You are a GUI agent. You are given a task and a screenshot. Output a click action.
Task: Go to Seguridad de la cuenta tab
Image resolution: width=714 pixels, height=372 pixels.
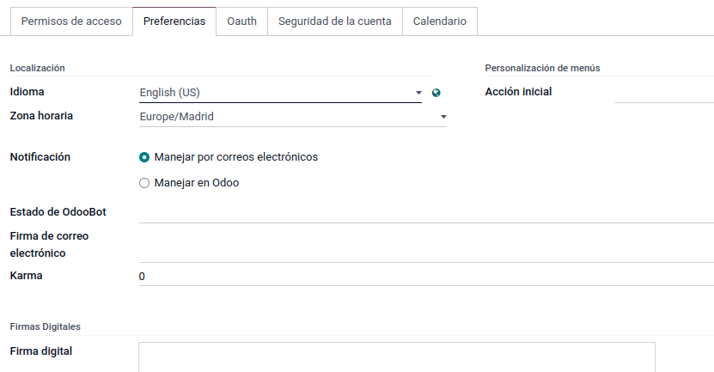click(x=335, y=21)
